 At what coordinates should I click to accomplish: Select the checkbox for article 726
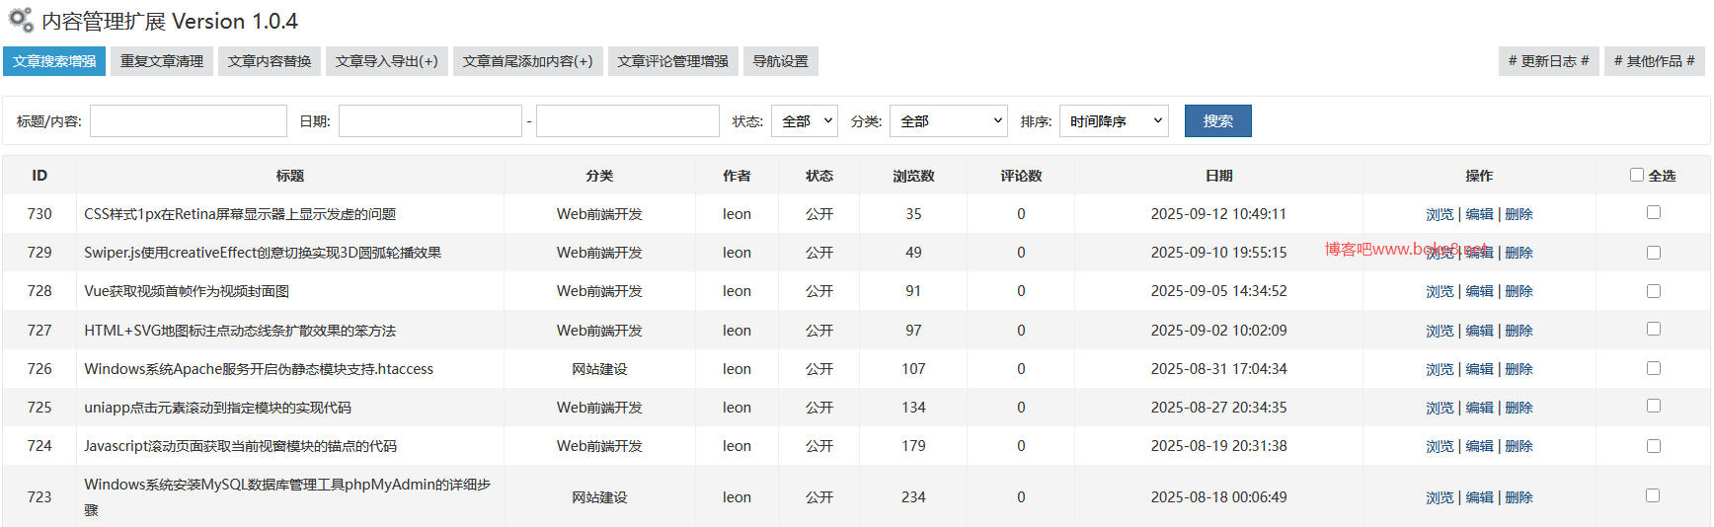[x=1653, y=368]
